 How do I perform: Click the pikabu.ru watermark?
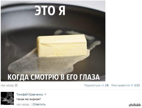pos(135,105)
